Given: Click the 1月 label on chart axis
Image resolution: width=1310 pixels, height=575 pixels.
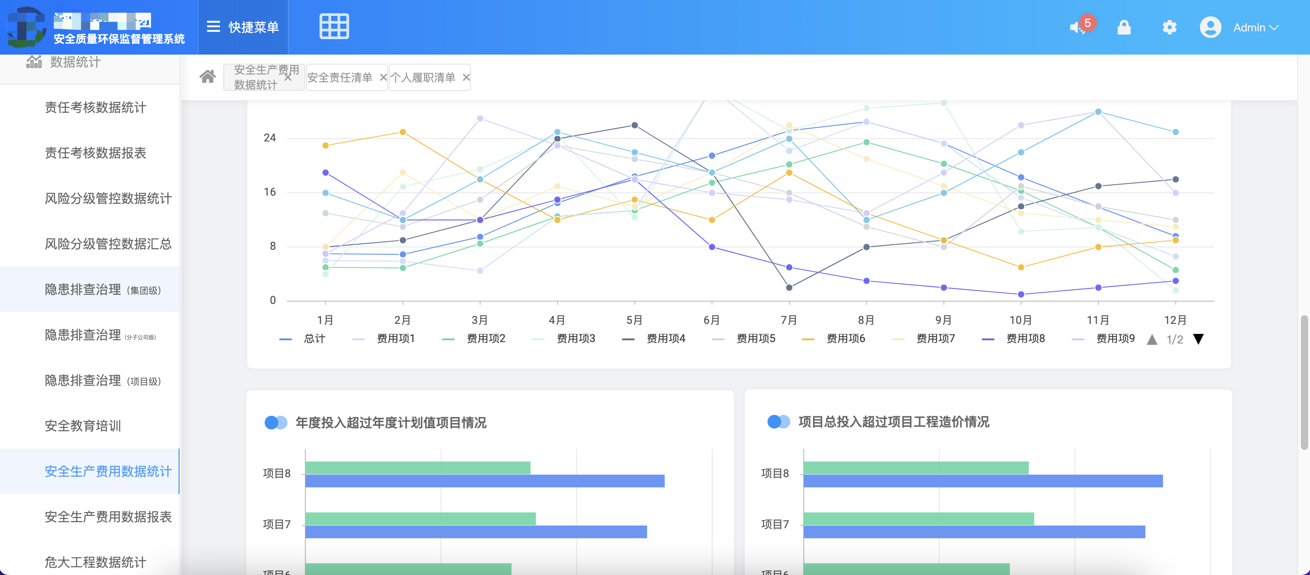Looking at the screenshot, I should click(326, 320).
